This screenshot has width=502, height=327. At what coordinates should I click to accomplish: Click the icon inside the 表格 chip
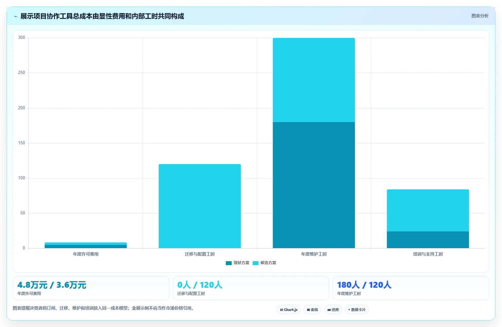click(308, 310)
